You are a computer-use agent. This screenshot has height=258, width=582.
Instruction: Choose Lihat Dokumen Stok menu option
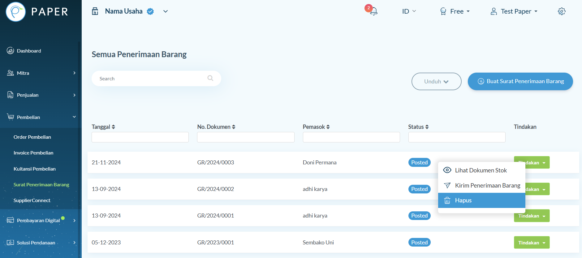pyautogui.click(x=481, y=170)
